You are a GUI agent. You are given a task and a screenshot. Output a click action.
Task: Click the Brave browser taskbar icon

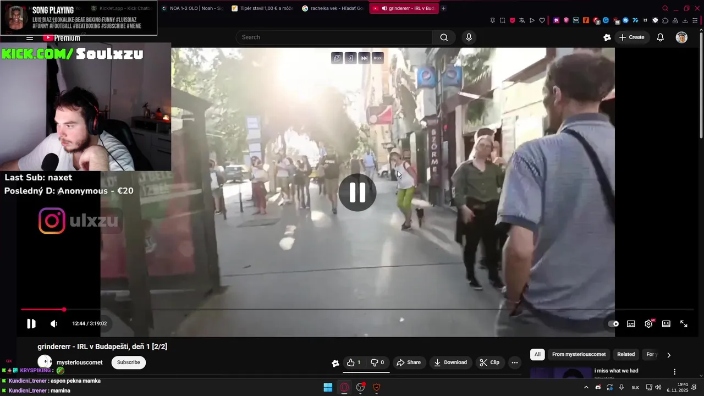(x=377, y=387)
